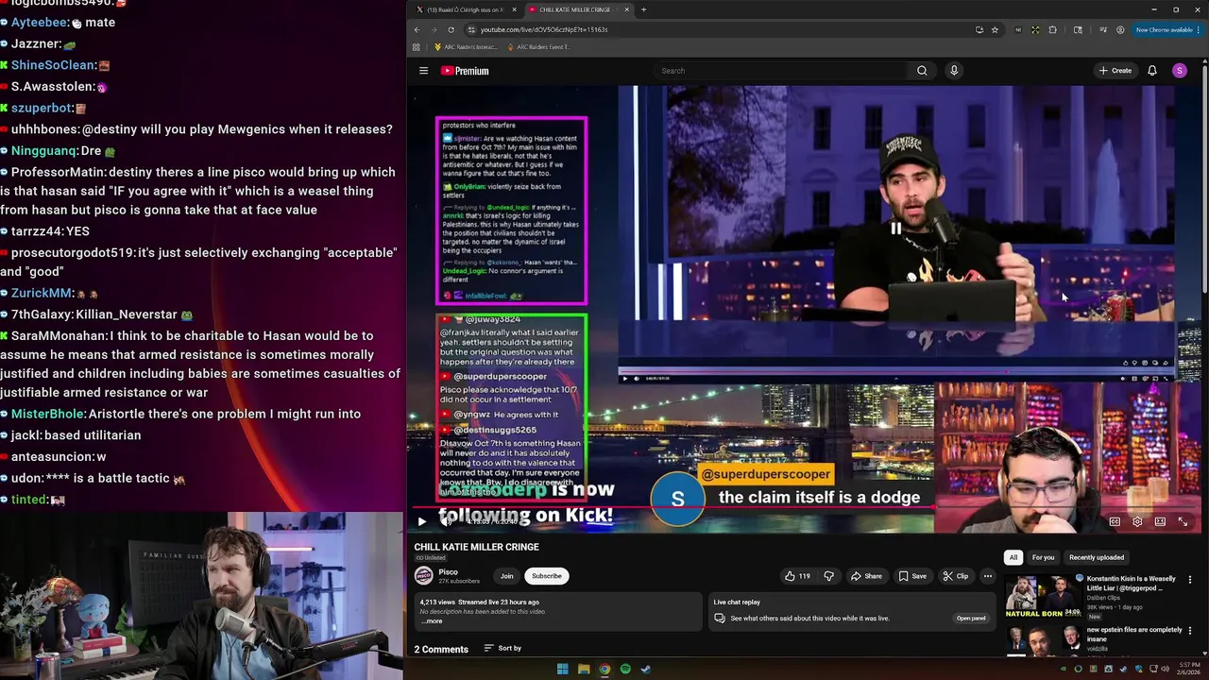Dislike the video with thumbs-down icon
The width and height of the screenshot is (1209, 680).
tap(828, 576)
